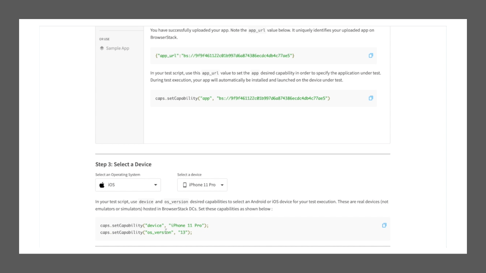
Task: Click the inline app code tag
Action: tap(255, 73)
